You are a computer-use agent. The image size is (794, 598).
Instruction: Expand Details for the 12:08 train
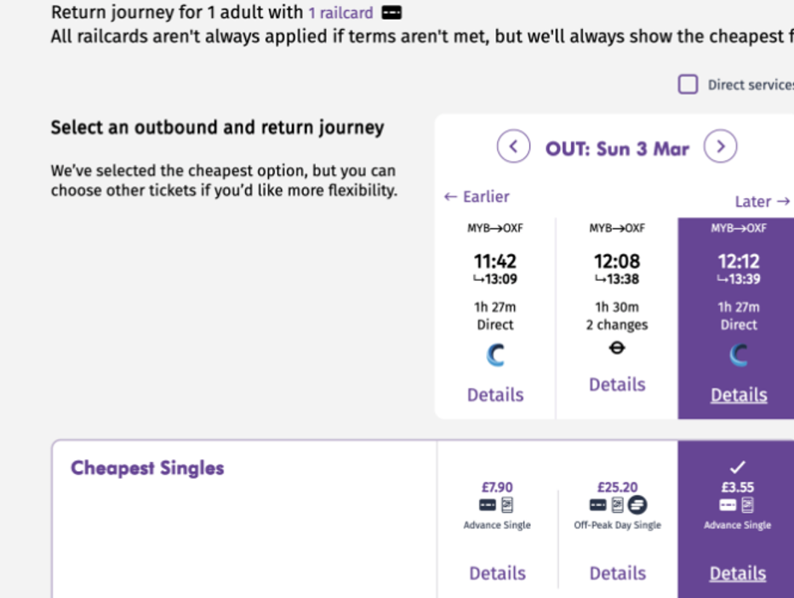click(x=617, y=384)
